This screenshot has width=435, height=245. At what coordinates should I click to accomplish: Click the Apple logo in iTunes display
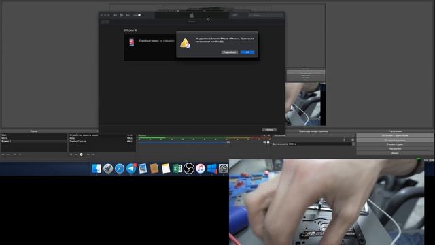point(192,15)
